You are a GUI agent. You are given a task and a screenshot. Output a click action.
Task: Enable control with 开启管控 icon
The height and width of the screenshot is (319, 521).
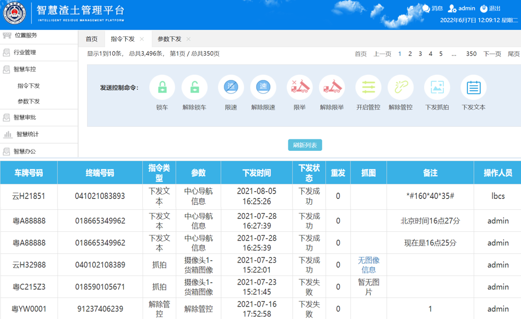[368, 87]
